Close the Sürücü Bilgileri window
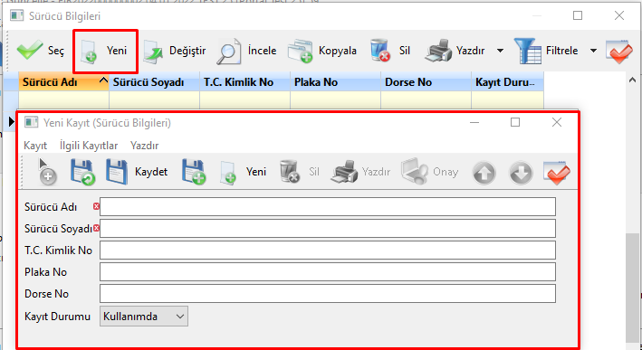The height and width of the screenshot is (350, 642). (619, 15)
